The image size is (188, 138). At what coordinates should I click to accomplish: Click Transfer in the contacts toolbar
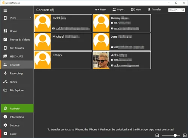point(154,9)
